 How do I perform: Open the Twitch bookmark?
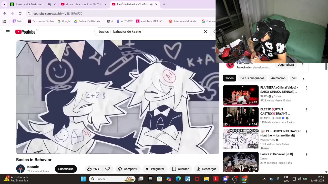[18, 21]
